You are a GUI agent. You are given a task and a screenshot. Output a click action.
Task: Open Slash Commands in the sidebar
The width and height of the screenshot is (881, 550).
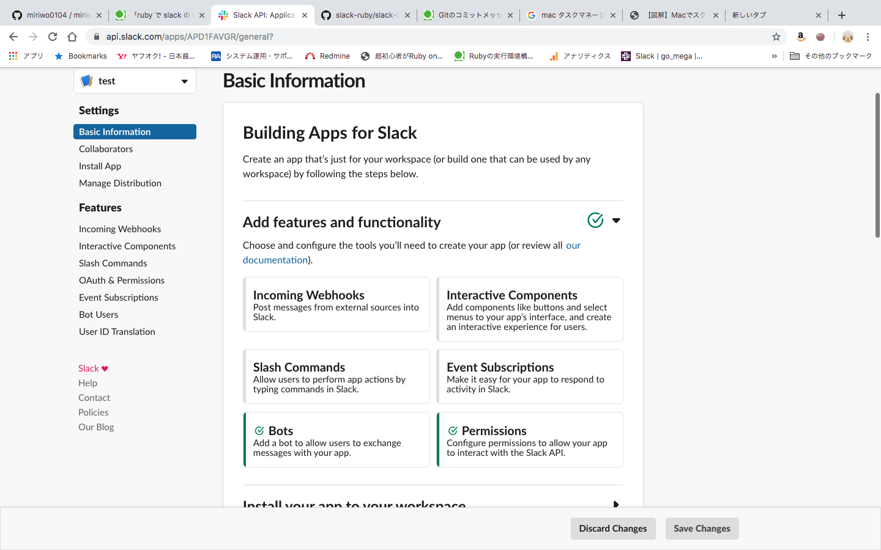pos(113,263)
